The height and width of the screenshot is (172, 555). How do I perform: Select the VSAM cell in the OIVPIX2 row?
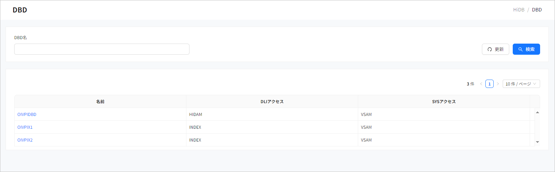pyautogui.click(x=366, y=140)
